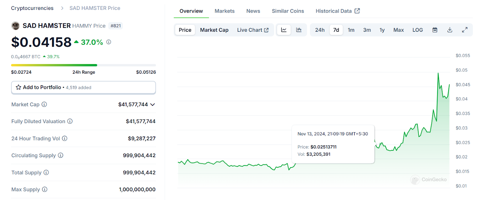
Task: Click $0.055 y-axis label
Action: [463, 55]
